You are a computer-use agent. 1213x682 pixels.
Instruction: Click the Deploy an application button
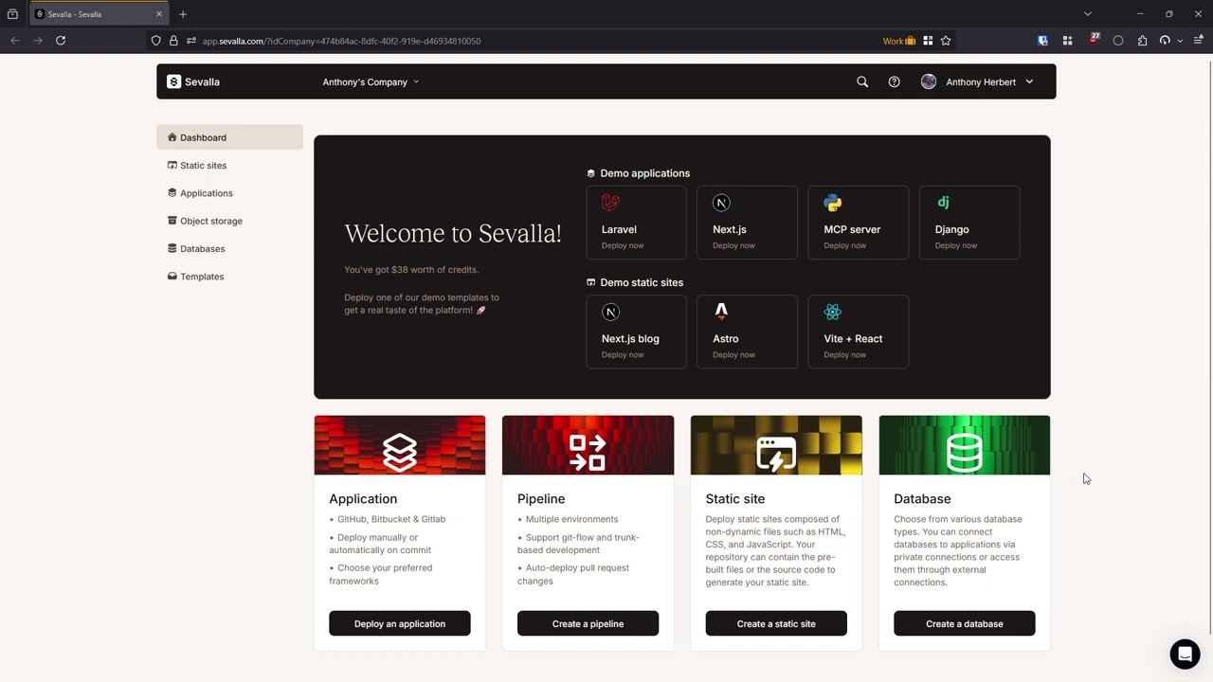(x=400, y=623)
